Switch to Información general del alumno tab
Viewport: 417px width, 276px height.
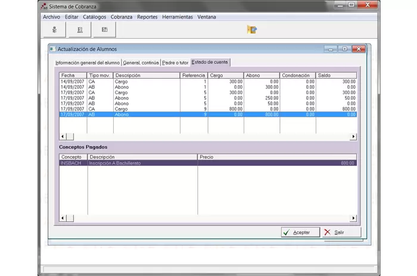click(x=88, y=62)
